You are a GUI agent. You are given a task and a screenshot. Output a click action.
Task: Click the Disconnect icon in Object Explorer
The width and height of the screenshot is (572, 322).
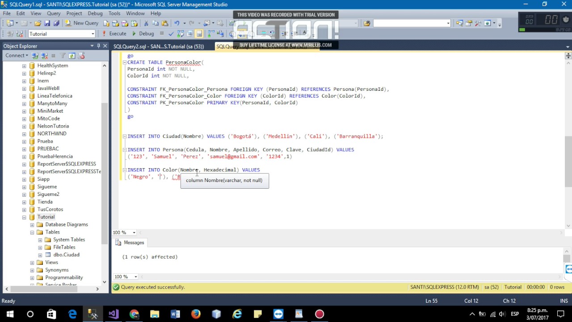[x=44, y=55]
